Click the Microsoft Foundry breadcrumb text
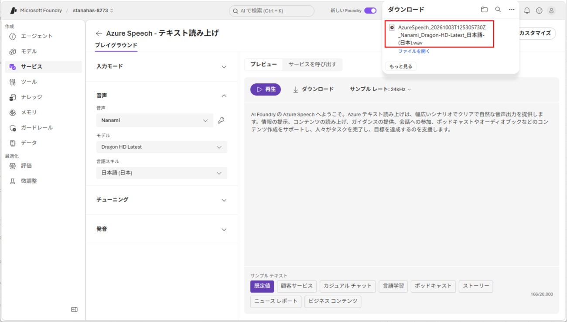The height and width of the screenshot is (322, 567). [x=41, y=10]
